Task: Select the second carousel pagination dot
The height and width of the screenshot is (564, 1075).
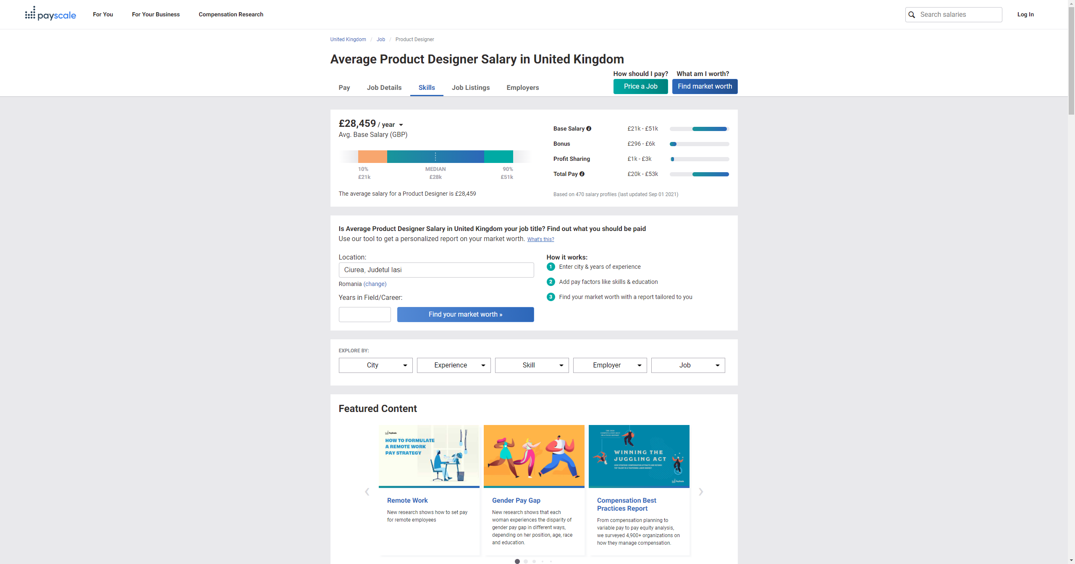Action: pos(526,561)
